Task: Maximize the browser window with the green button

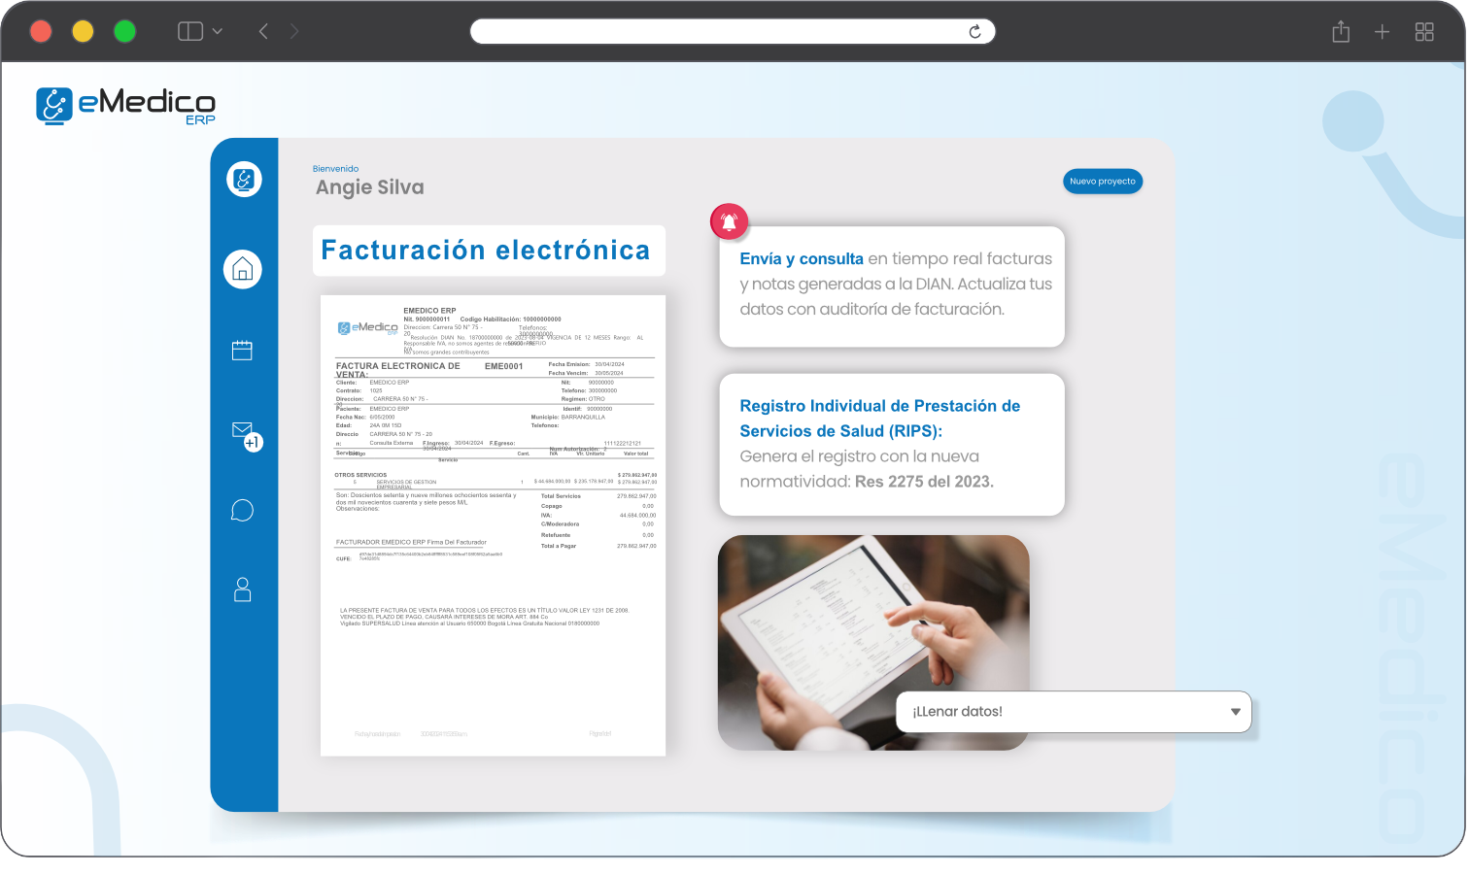Action: (x=125, y=31)
